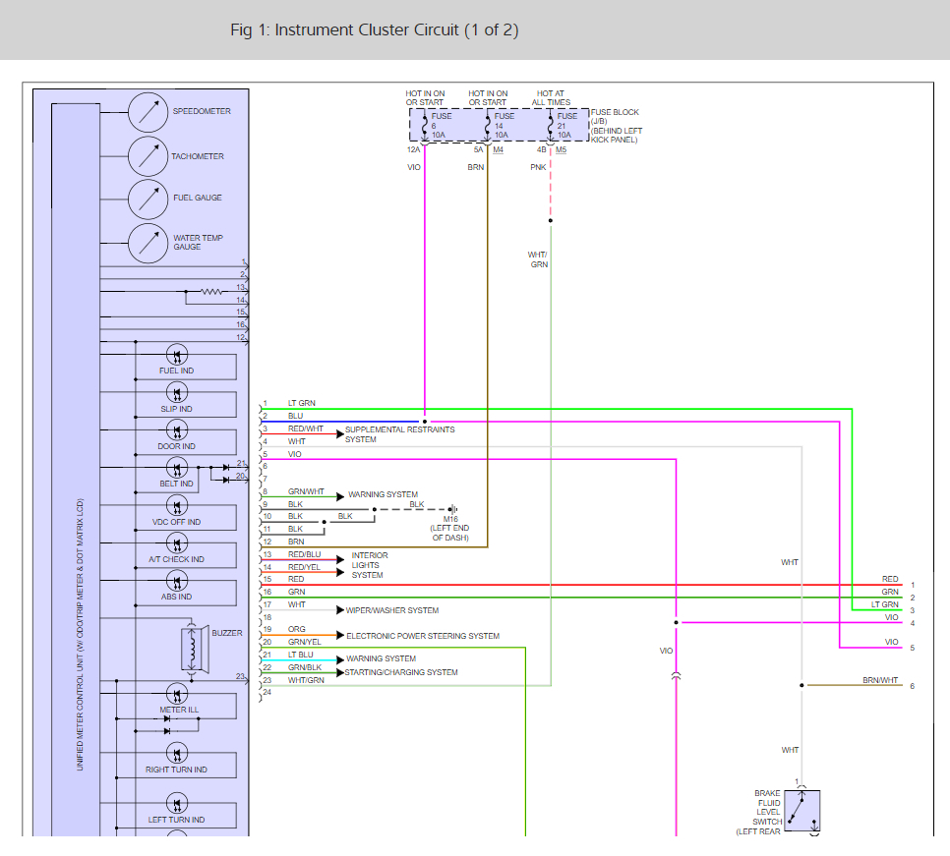
Task: Select the Wiper/Washer System arrow reference
Action: 340,609
